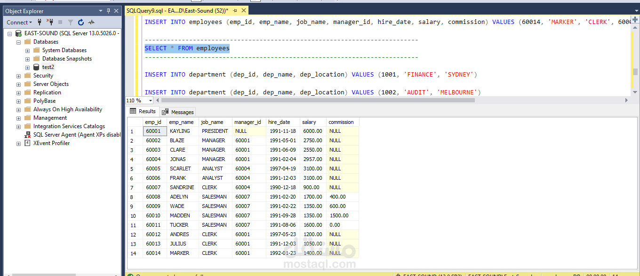Expand the Security folder node
The height and width of the screenshot is (276, 640).
(x=18, y=75)
